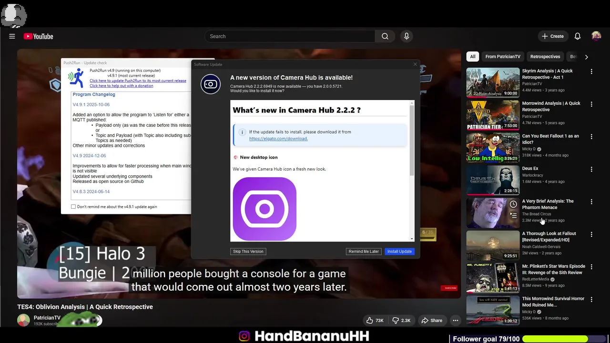Click link to update Push2Run to current release
The image size is (610, 343).
coord(138,81)
